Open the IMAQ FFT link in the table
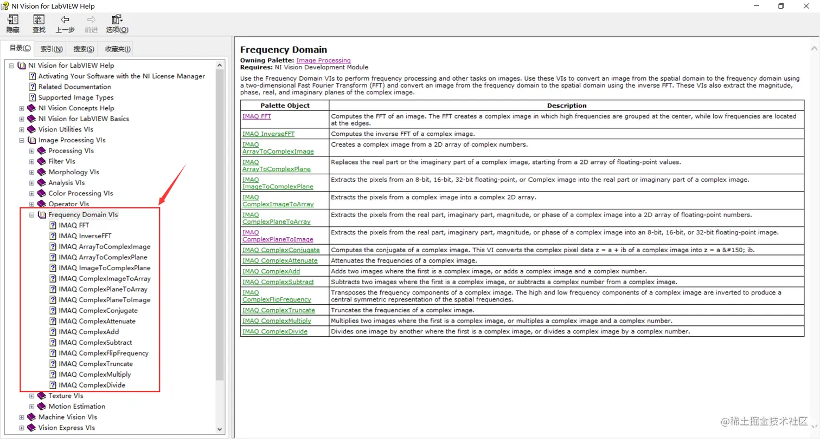The height and width of the screenshot is (439, 820). pos(257,116)
